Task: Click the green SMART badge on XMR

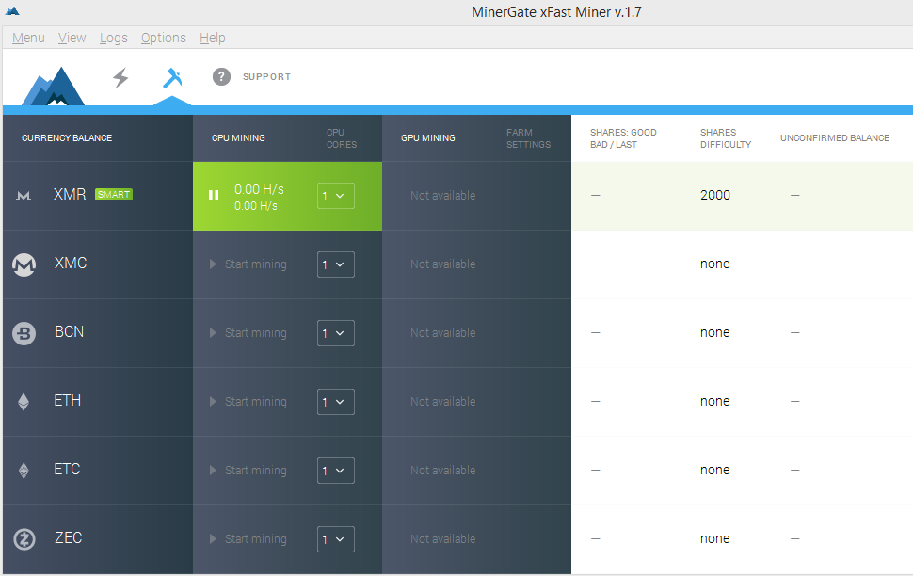Action: [114, 195]
